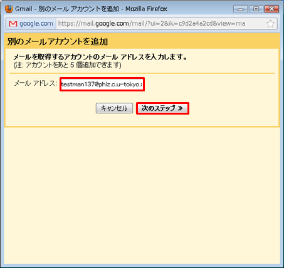Close the Gmail add-account window
This screenshot has width=284, height=268.
[x=271, y=9]
